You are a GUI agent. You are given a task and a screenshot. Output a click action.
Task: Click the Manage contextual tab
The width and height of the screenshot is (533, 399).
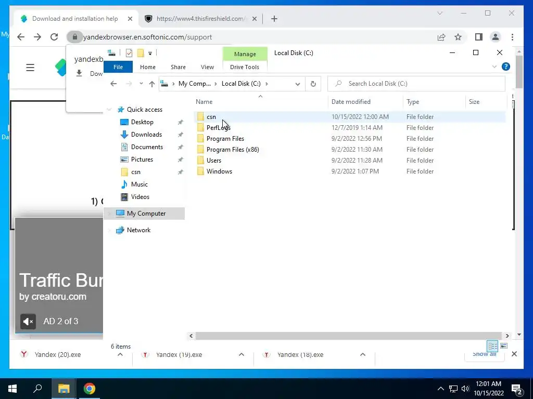tap(245, 54)
